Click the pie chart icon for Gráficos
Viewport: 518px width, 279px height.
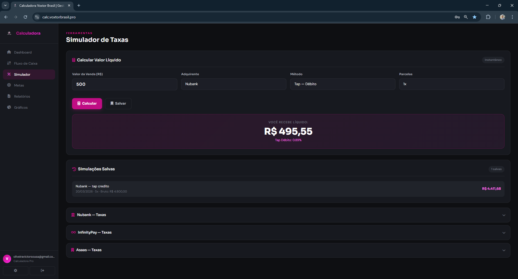[9, 107]
